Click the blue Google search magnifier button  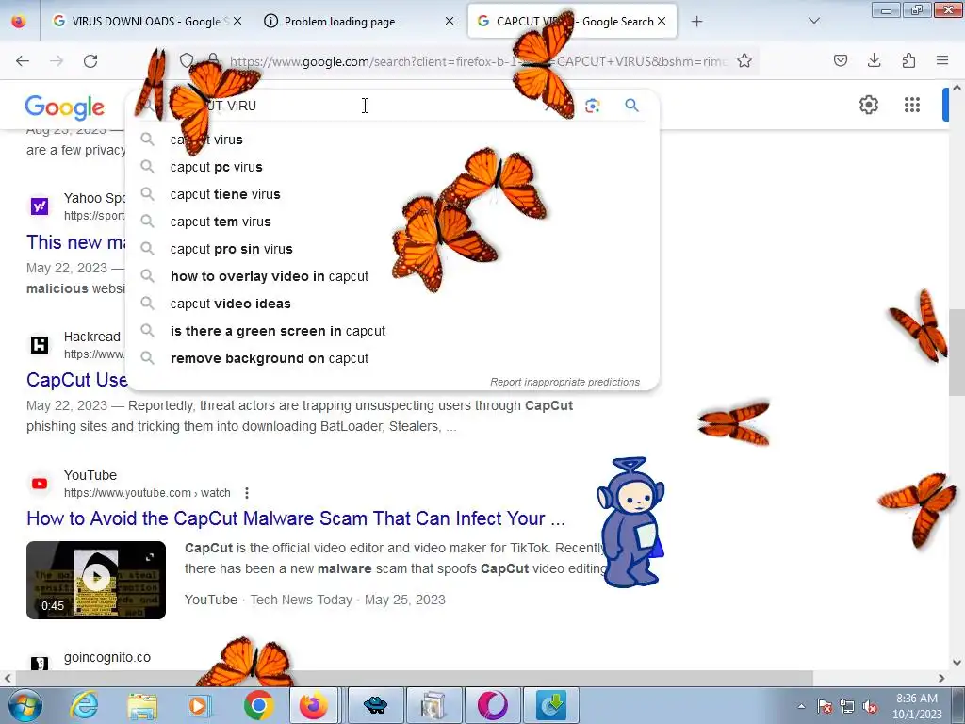pos(632,106)
